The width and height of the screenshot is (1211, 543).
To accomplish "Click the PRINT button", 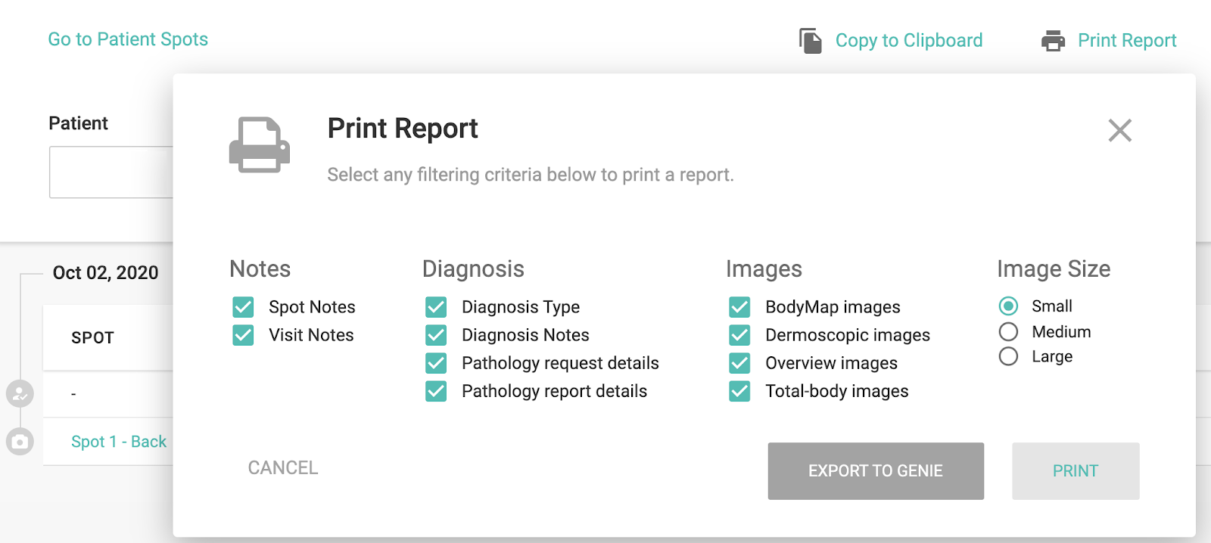I will pos(1075,471).
